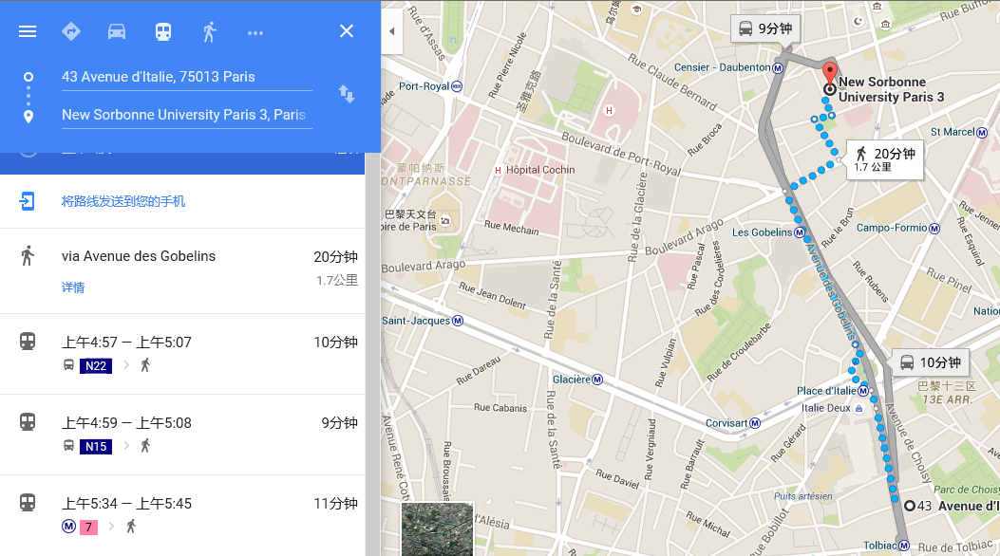The width and height of the screenshot is (1000, 556).
Task: Click the Italie Deux shopping label
Action: click(x=826, y=408)
